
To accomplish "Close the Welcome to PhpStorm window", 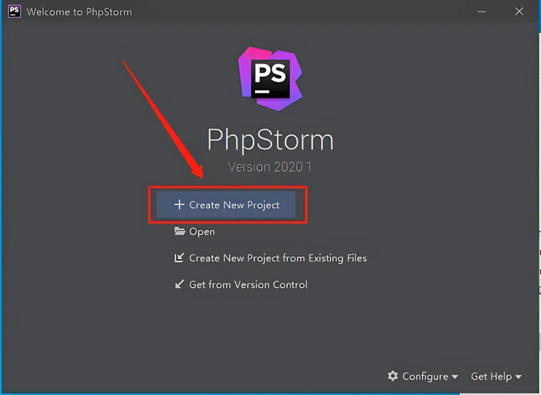I will click(519, 12).
